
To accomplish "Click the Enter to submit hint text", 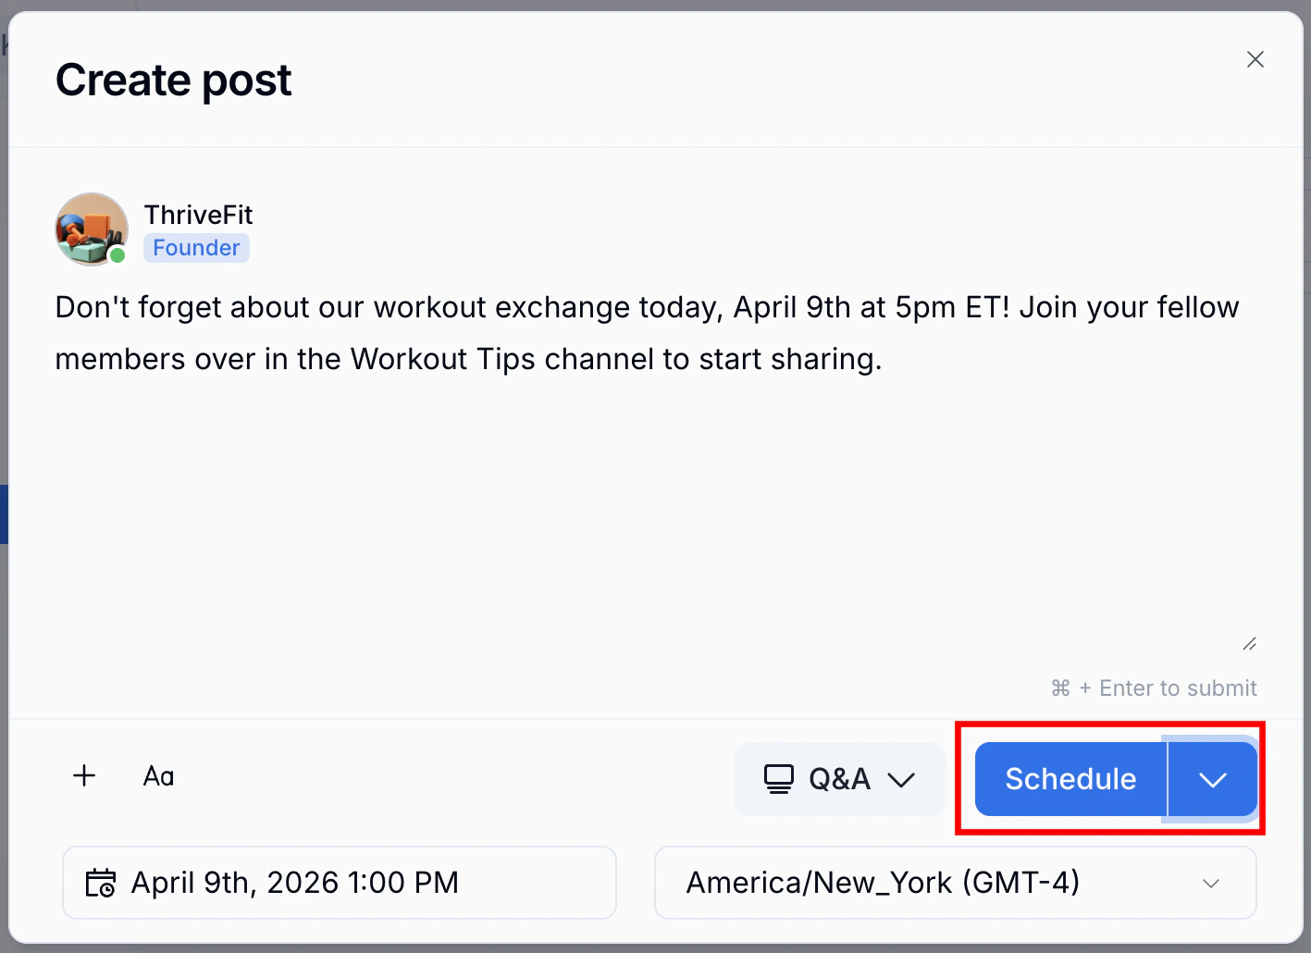I will pyautogui.click(x=1154, y=687).
